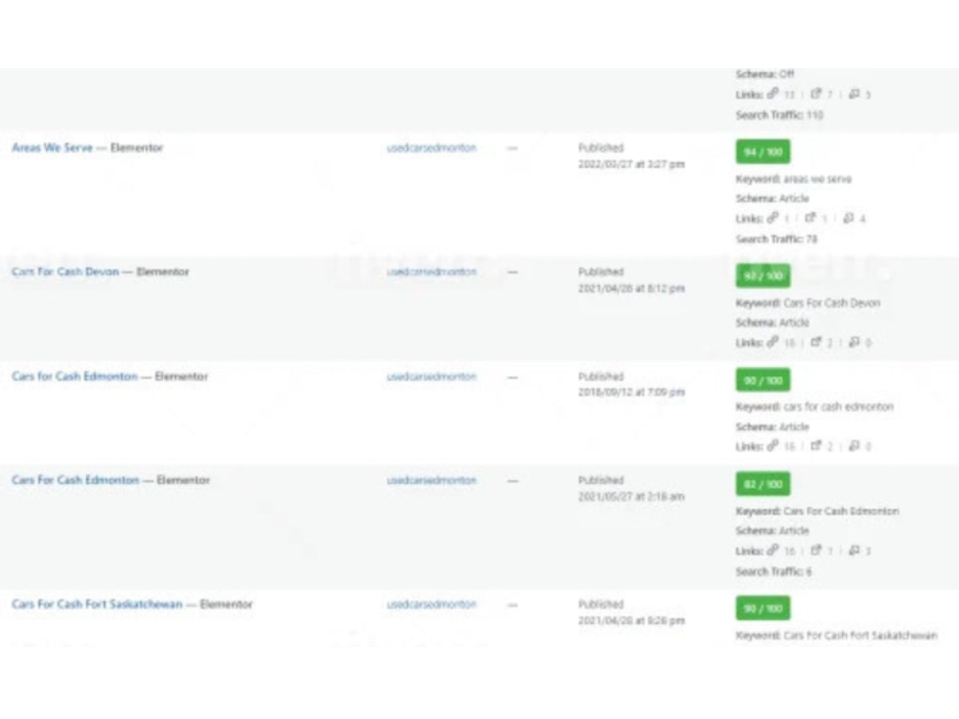
Task: Click the 'Schema: Off' text
Action: click(x=764, y=74)
